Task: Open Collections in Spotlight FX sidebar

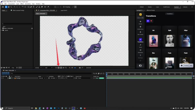Action: tap(140, 28)
